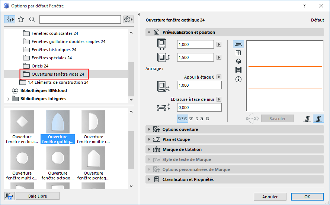
Task: Click the Baie Libre button
Action: coord(38,196)
